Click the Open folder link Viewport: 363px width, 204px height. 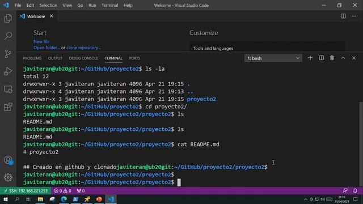click(x=47, y=48)
